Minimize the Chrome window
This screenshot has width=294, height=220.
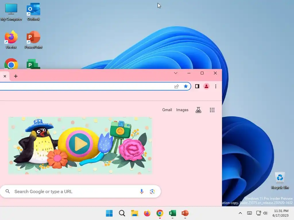point(189,73)
